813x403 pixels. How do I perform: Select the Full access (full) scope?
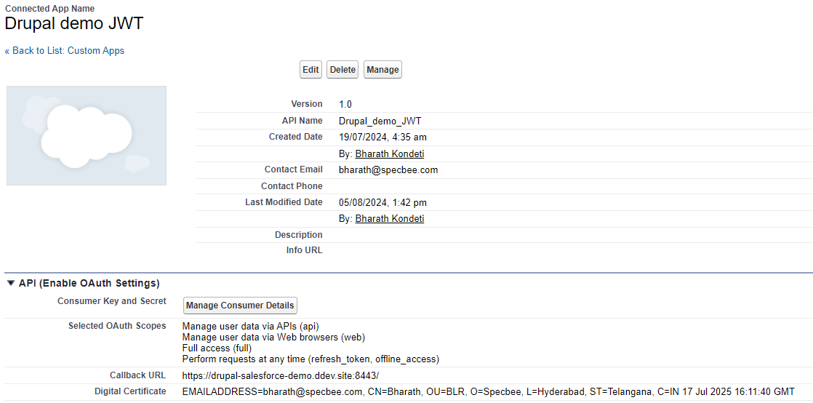tap(217, 348)
